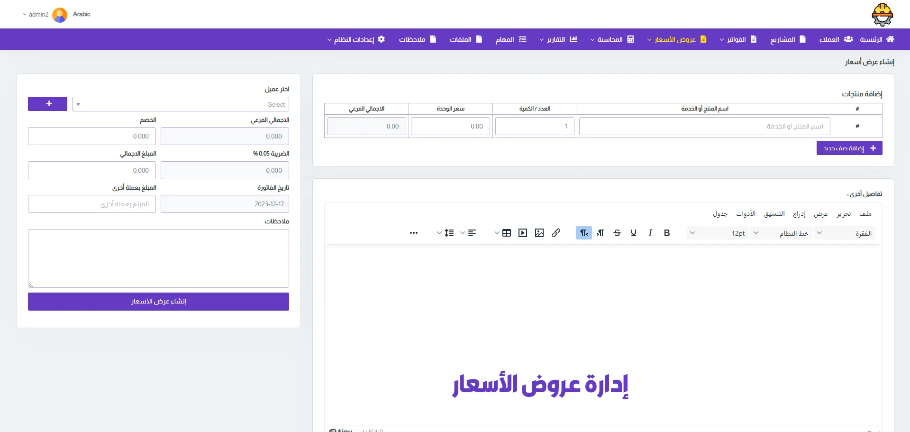Submit with إنشاء عرض الأسعار button
Screen dimensions: 910x432
[158, 302]
